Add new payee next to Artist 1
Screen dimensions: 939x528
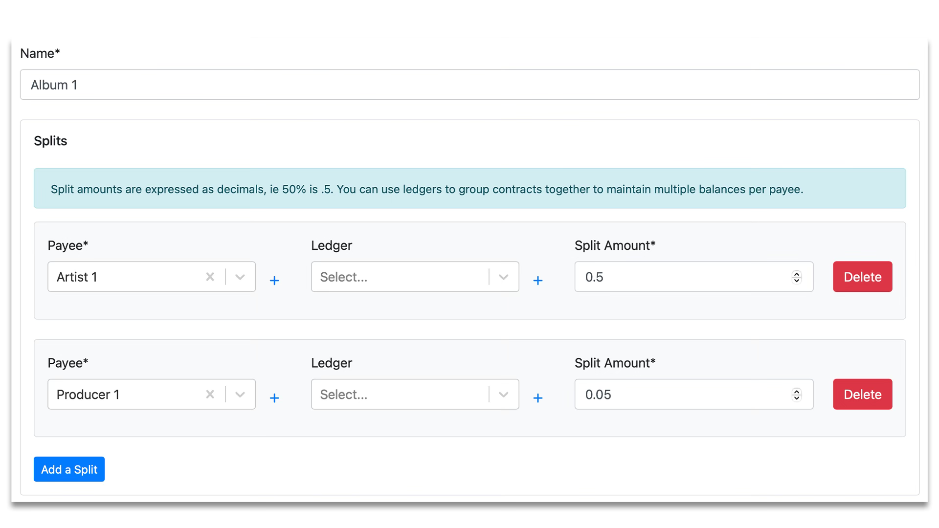tap(274, 280)
